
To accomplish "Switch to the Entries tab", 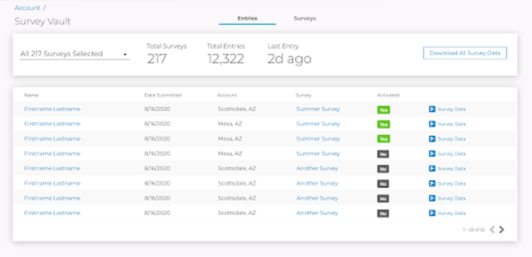I will 248,18.
